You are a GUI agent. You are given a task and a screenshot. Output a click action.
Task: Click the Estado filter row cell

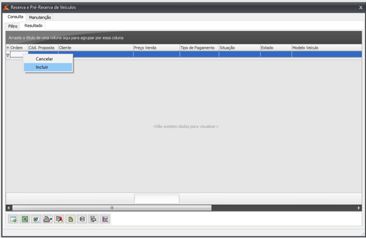point(276,54)
